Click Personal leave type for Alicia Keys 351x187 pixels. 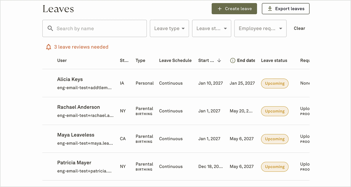[145, 83]
